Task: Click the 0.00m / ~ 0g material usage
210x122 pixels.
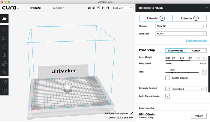Action: 146,118
